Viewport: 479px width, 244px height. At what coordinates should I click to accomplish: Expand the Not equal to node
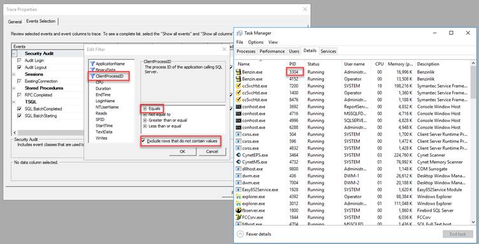(x=145, y=114)
